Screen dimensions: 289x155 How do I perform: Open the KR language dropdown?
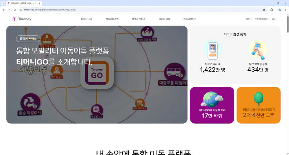(x=275, y=19)
